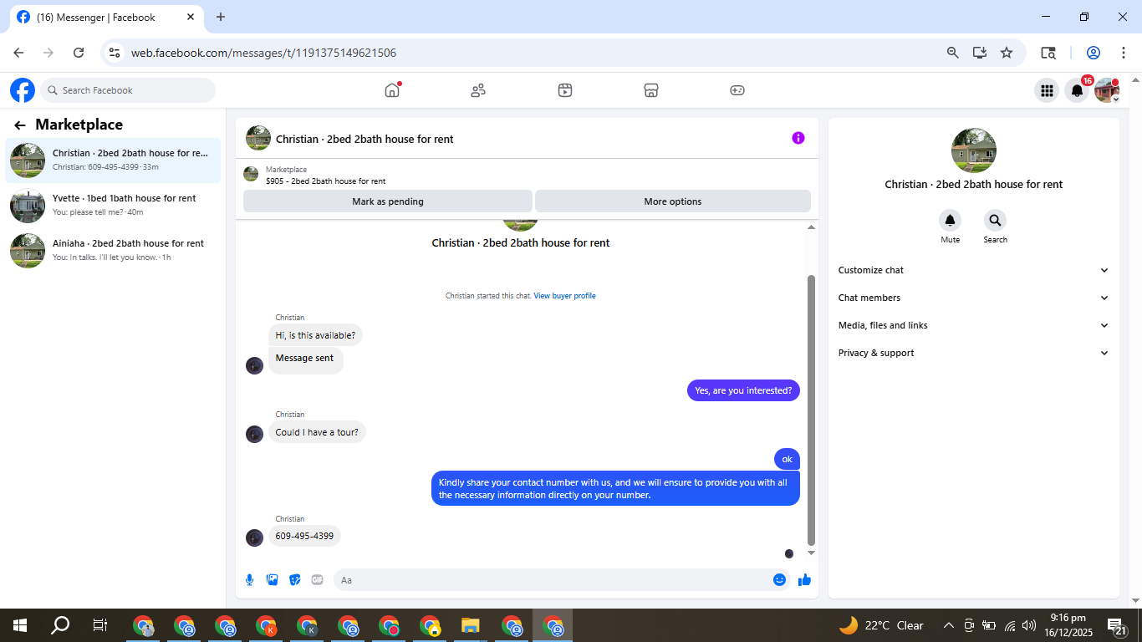Click the chat header title Christian listing
Viewport: 1142px width, 642px height.
(365, 139)
